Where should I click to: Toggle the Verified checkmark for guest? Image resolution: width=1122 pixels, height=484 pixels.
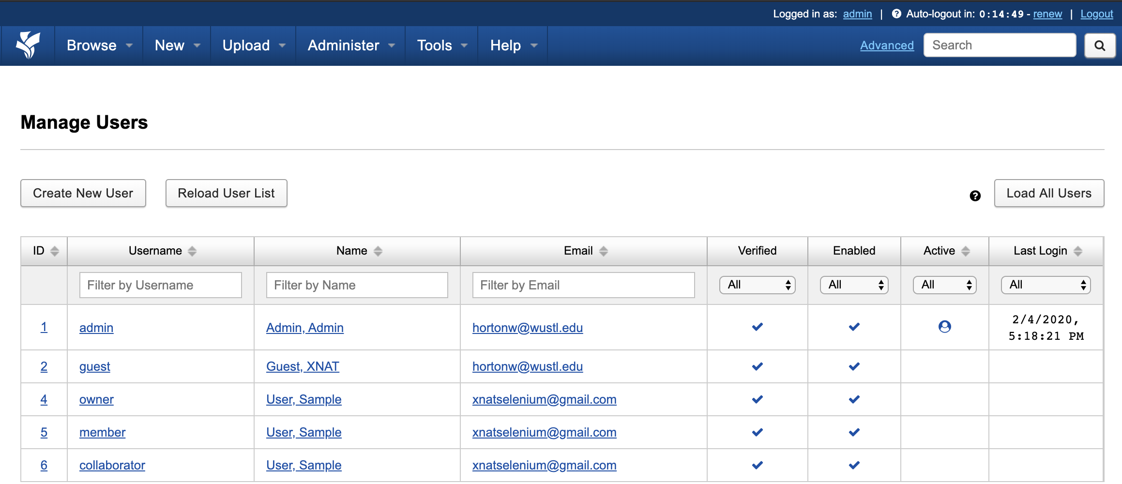[757, 366]
